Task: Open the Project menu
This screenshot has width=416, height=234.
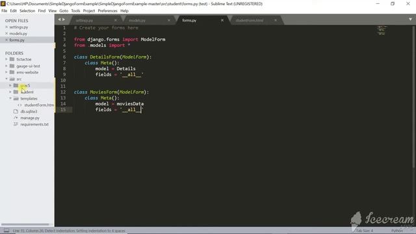Action: (89, 11)
